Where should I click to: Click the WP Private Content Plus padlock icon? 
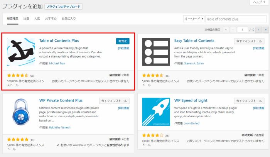tap(21, 112)
